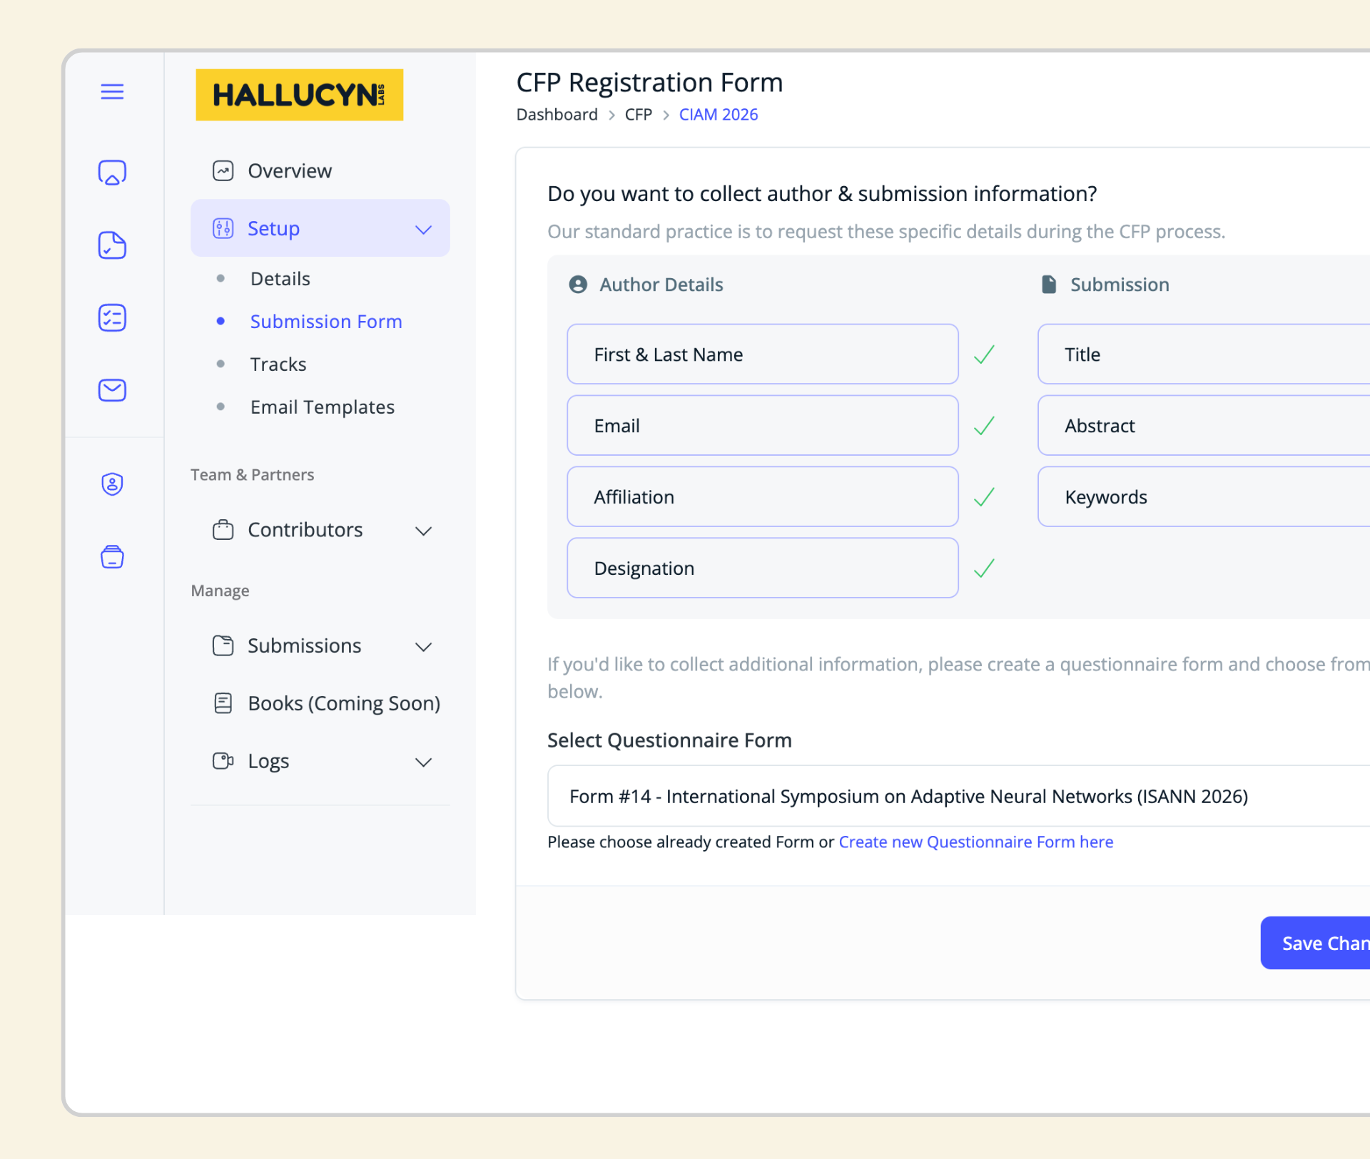Image resolution: width=1370 pixels, height=1159 pixels.
Task: Click the archive box icon in rail
Action: pyautogui.click(x=112, y=557)
